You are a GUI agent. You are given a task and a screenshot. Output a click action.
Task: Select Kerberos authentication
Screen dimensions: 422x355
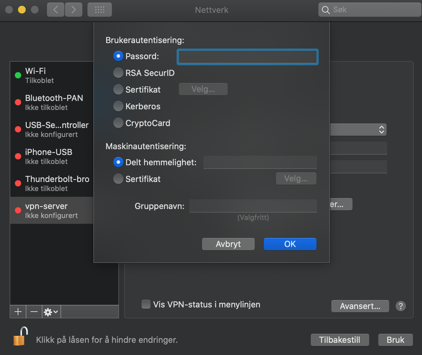tap(118, 106)
